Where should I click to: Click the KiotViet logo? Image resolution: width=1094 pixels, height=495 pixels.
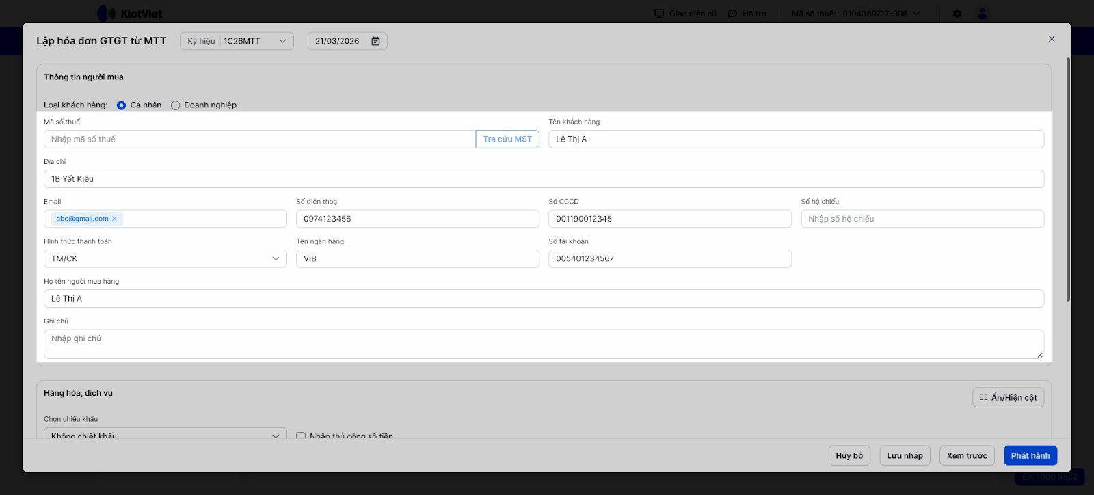130,14
